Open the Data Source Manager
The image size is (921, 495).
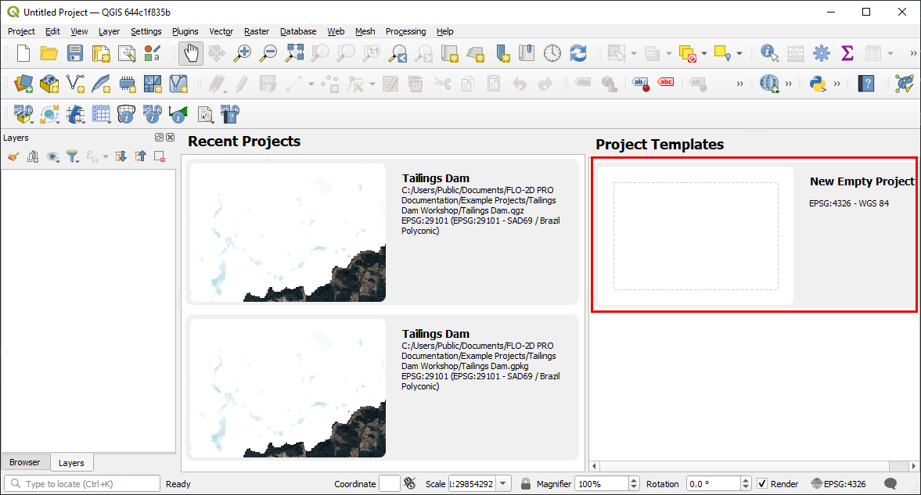click(x=23, y=83)
